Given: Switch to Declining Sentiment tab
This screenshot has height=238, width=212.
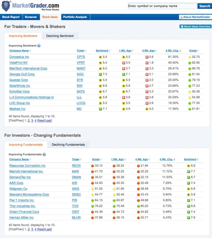Looking at the screenshot, I should 60,36.
